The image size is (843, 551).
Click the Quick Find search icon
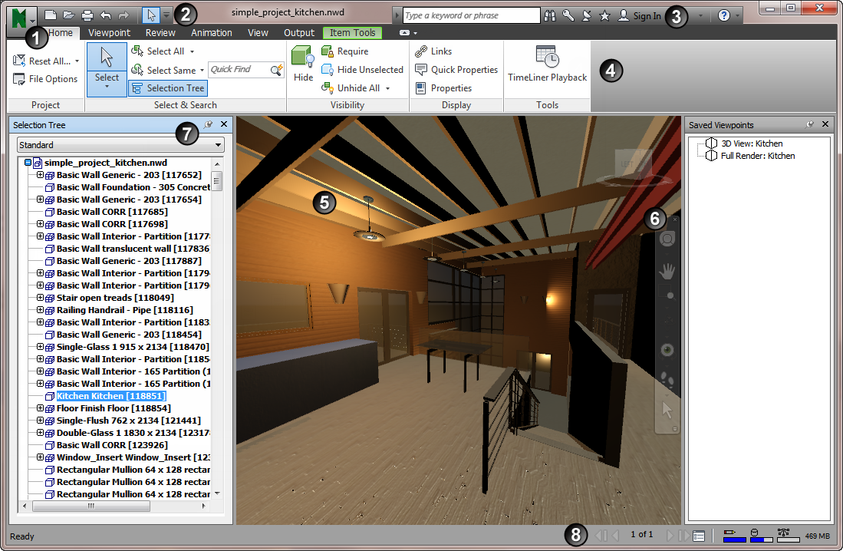276,70
